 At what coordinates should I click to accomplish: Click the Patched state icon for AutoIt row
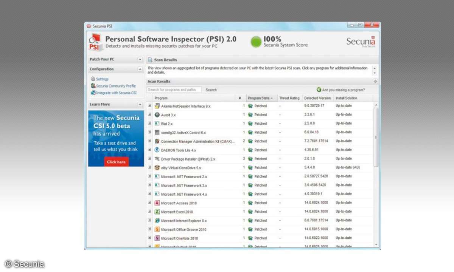pos(250,115)
